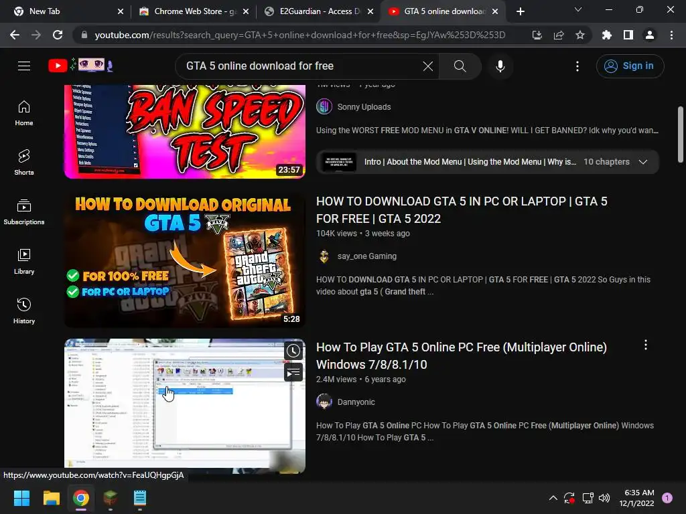Open tab search dropdown arrow
The image size is (686, 514).
(578, 9)
